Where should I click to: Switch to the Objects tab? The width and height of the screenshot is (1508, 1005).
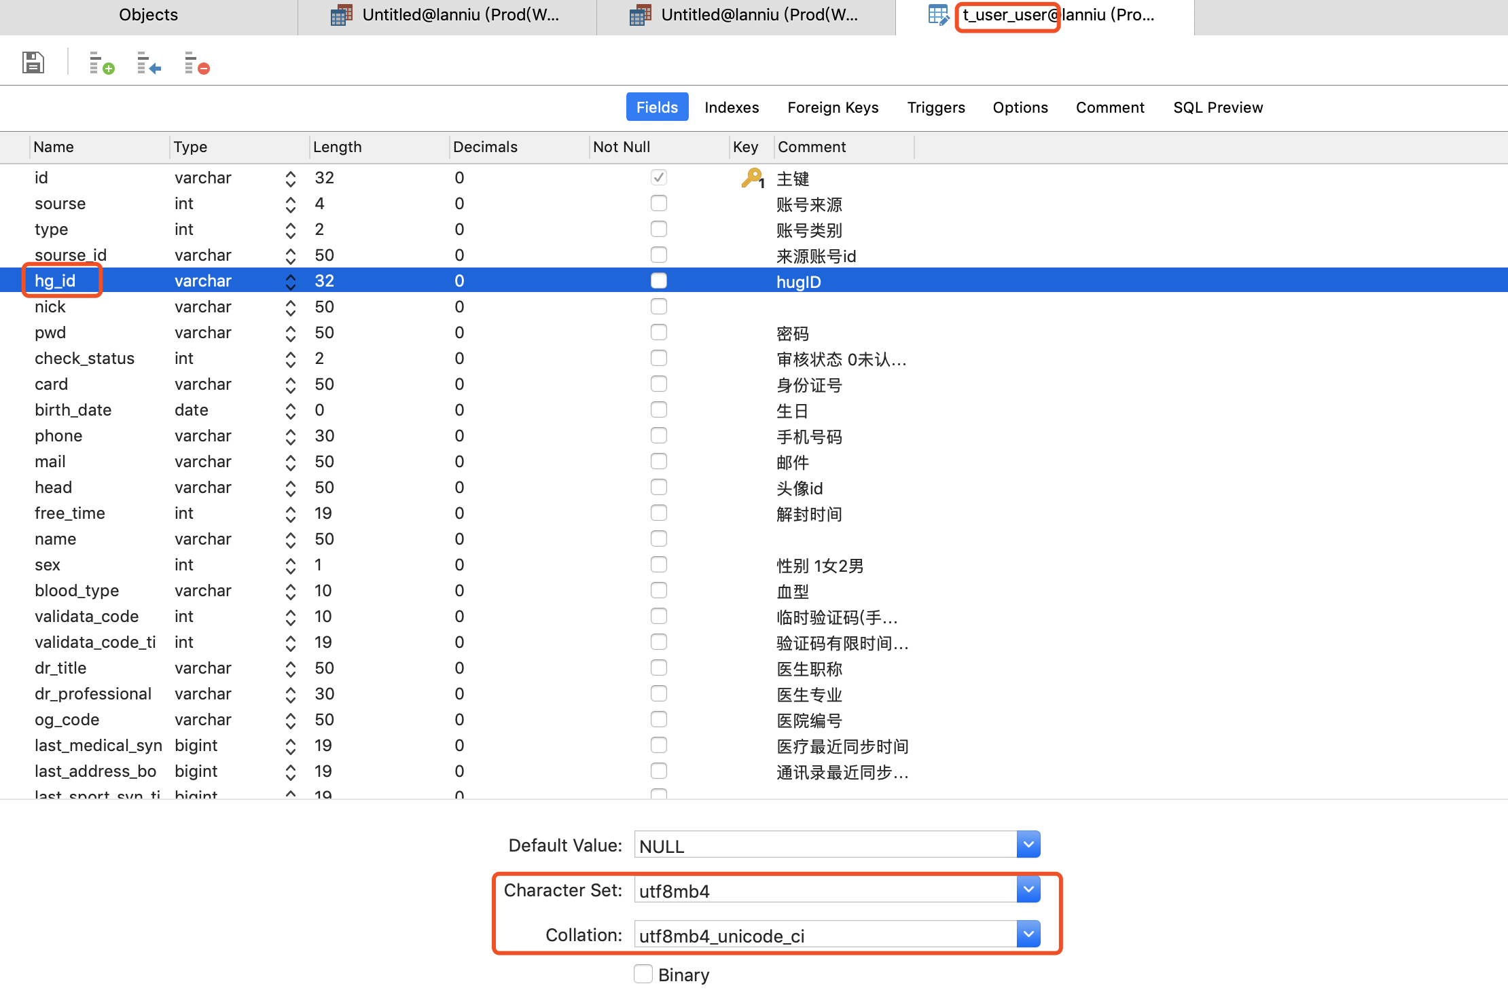tap(149, 15)
